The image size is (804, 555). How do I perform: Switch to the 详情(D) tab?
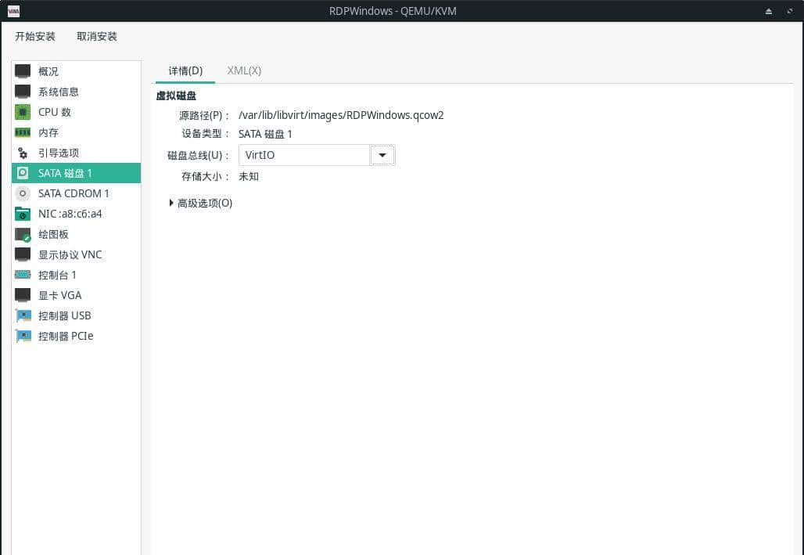(185, 70)
